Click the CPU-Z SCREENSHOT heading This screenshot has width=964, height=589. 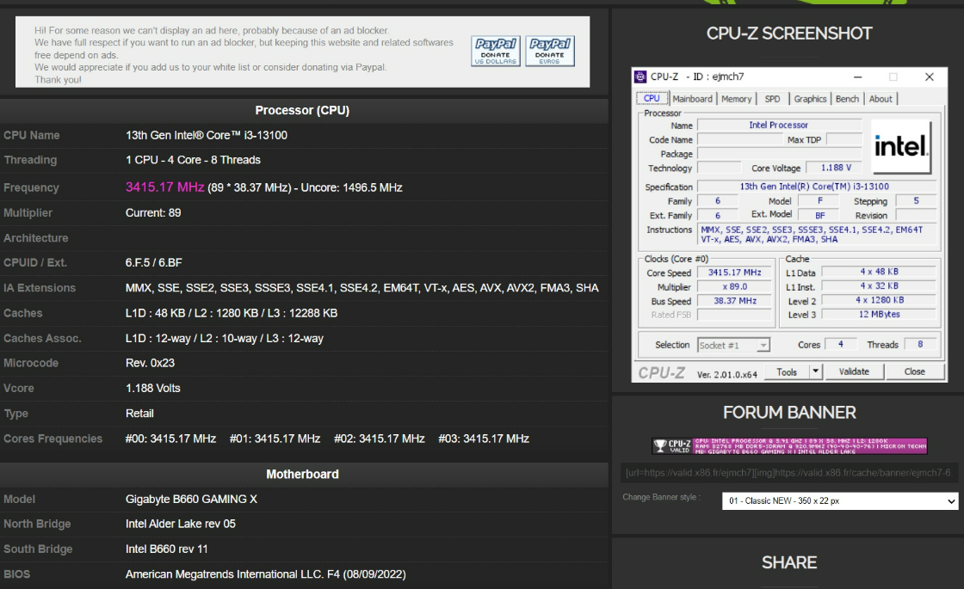click(788, 34)
